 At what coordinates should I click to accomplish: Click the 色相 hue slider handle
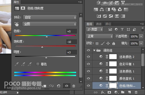point(47,37)
